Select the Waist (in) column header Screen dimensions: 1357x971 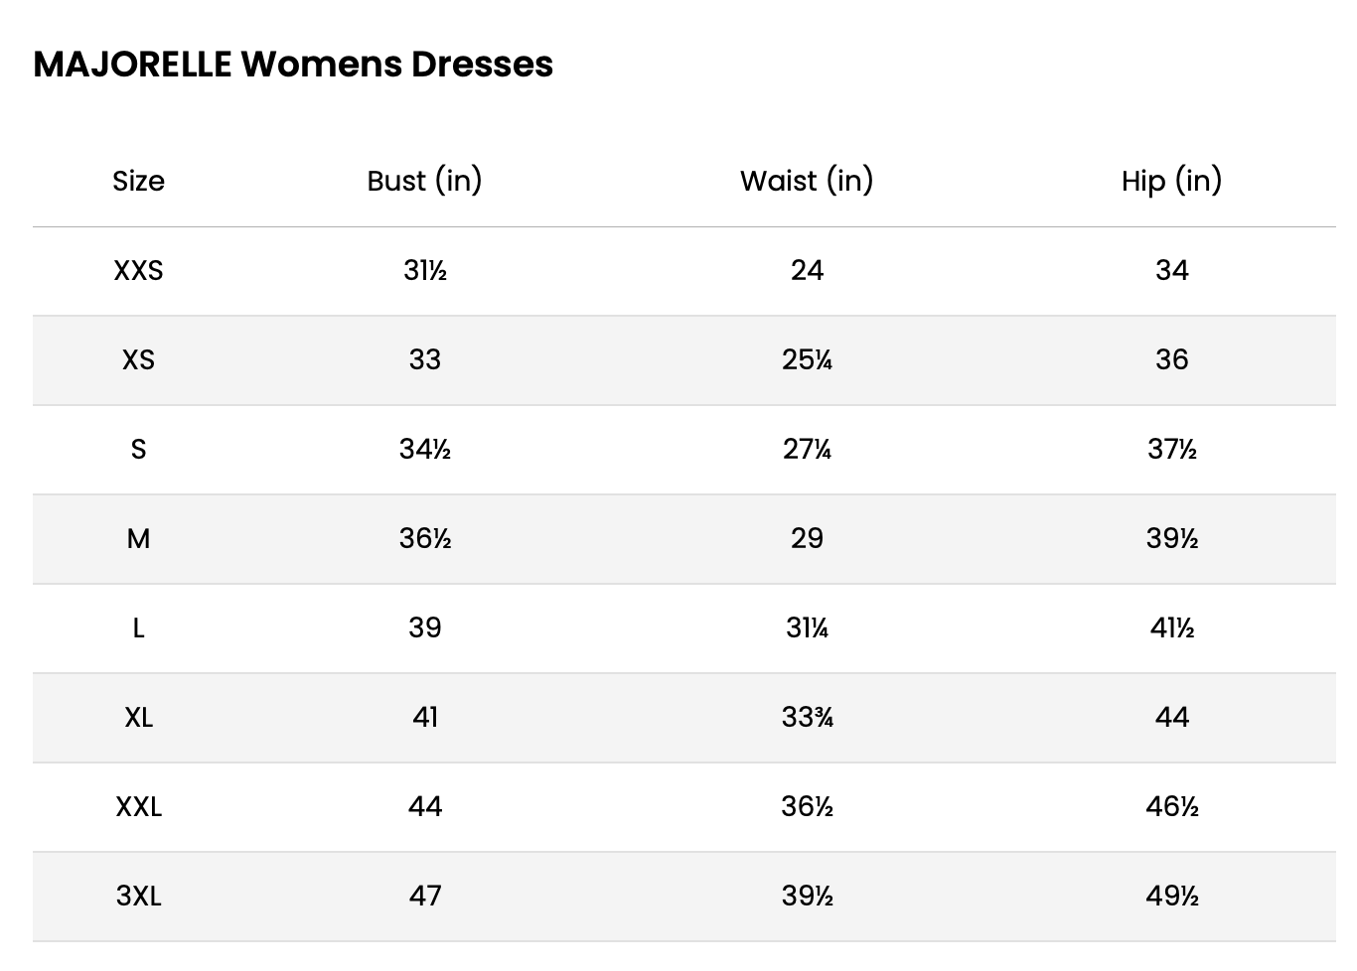click(x=807, y=181)
